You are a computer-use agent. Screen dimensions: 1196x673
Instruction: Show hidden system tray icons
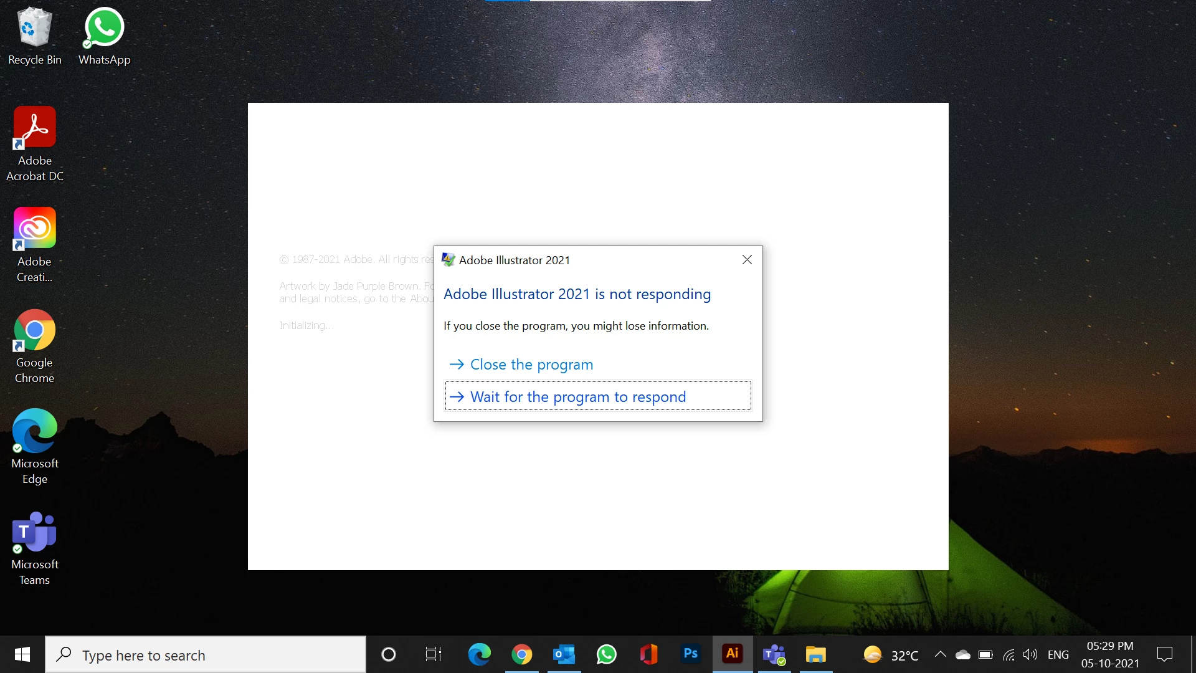pyautogui.click(x=940, y=654)
